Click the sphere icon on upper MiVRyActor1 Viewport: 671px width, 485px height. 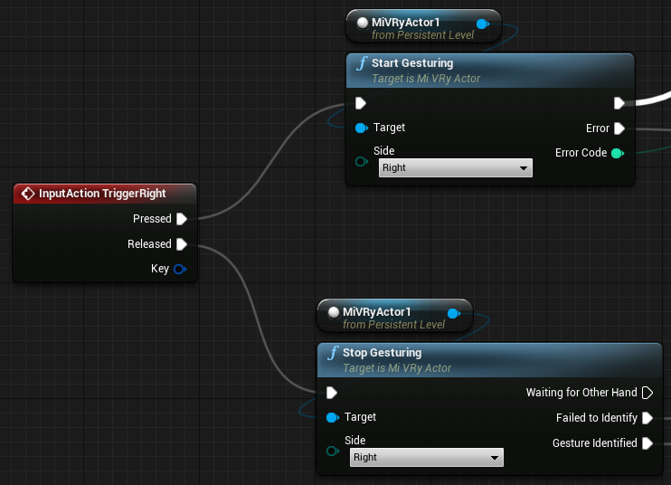point(363,23)
